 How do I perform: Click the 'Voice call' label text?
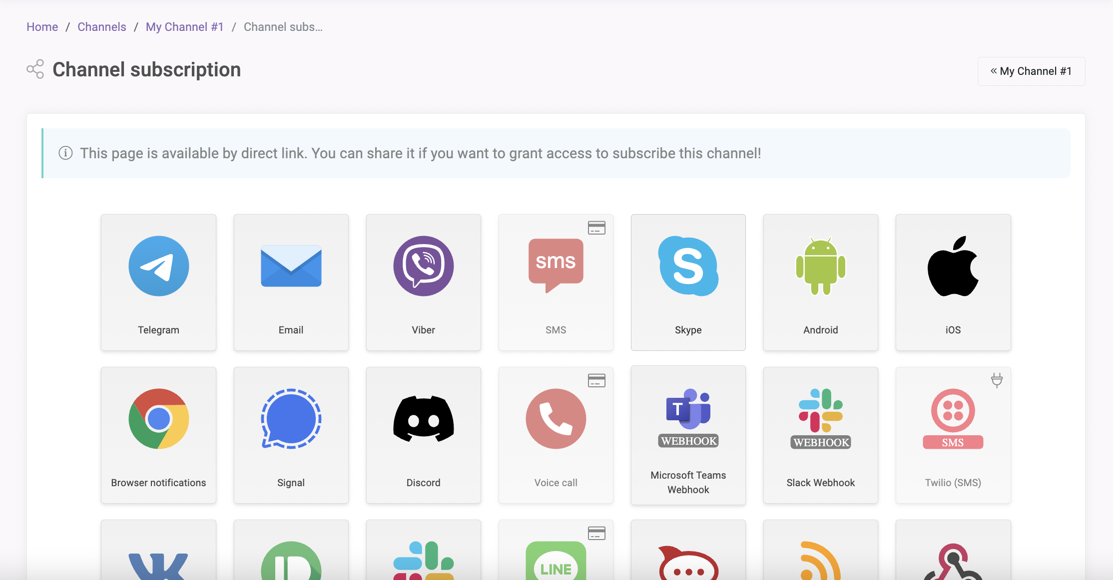click(556, 483)
